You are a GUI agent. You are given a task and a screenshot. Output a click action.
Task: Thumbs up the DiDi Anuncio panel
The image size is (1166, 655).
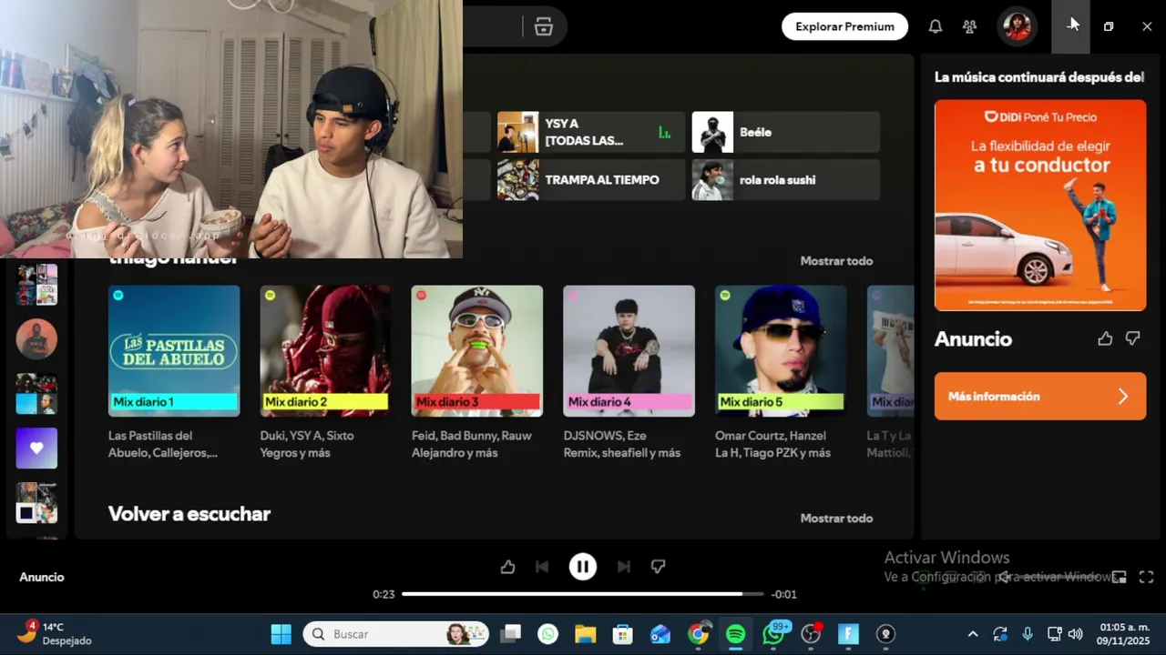1105,338
